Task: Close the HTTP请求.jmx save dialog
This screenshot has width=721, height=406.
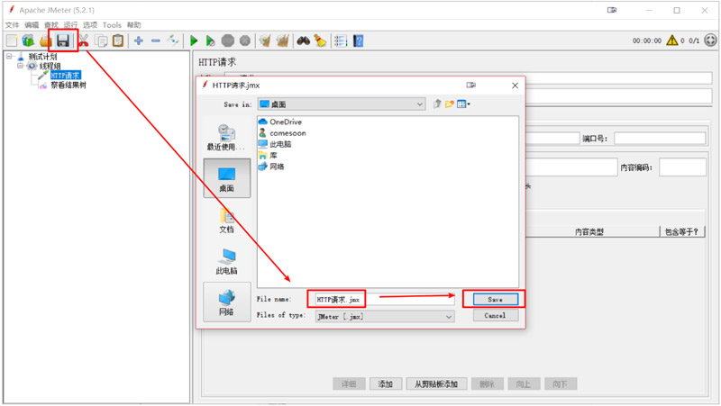Action: (515, 86)
